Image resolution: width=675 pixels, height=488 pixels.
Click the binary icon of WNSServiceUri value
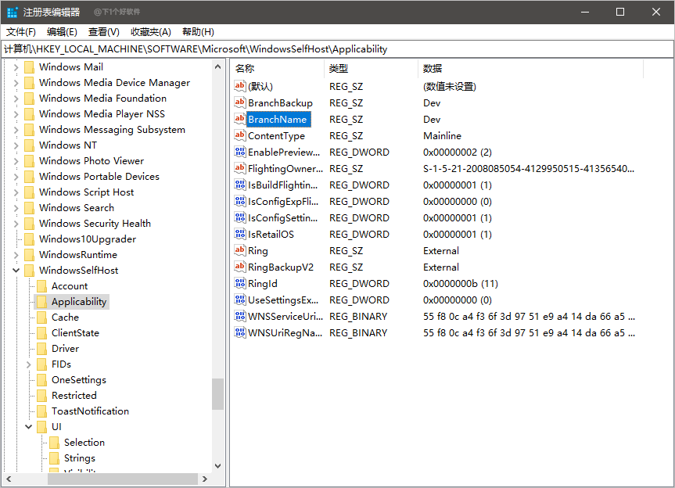[x=240, y=316]
